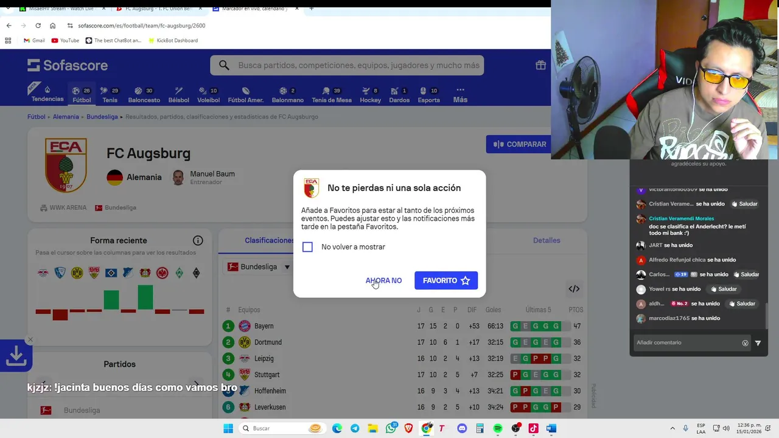Open the Sofascore home logo

click(x=68, y=65)
